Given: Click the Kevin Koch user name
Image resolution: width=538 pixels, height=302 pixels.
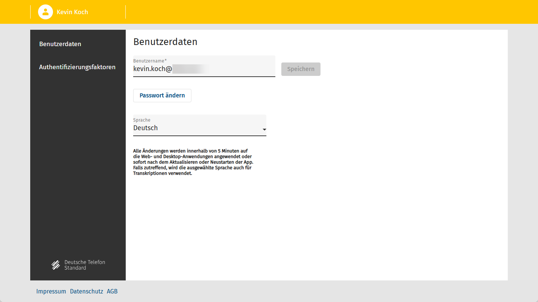Looking at the screenshot, I should tap(72, 12).
